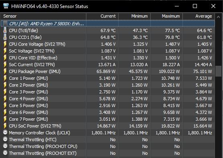Click the round icon beside Thermal Throttling (HTC)
The width and height of the screenshot is (223, 158).
5,139
